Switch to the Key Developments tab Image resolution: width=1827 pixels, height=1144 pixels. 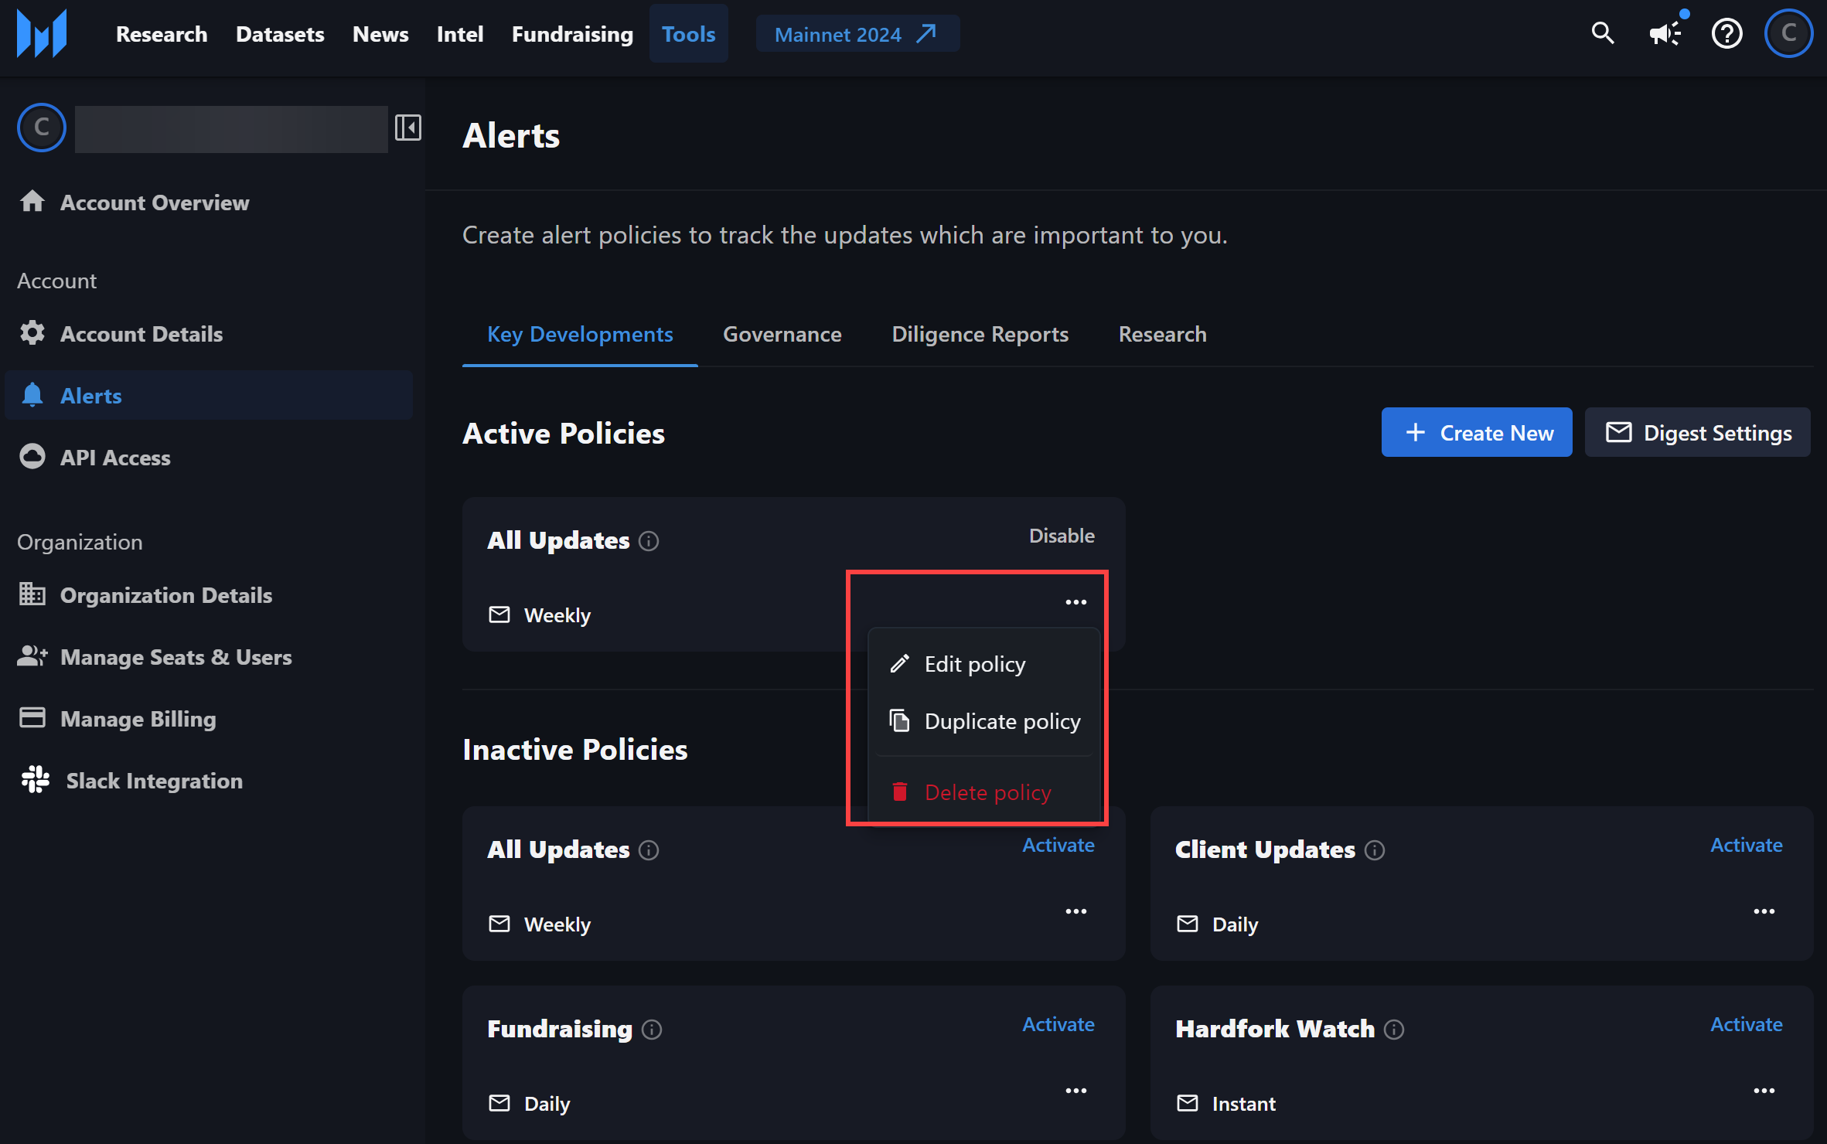pos(580,334)
